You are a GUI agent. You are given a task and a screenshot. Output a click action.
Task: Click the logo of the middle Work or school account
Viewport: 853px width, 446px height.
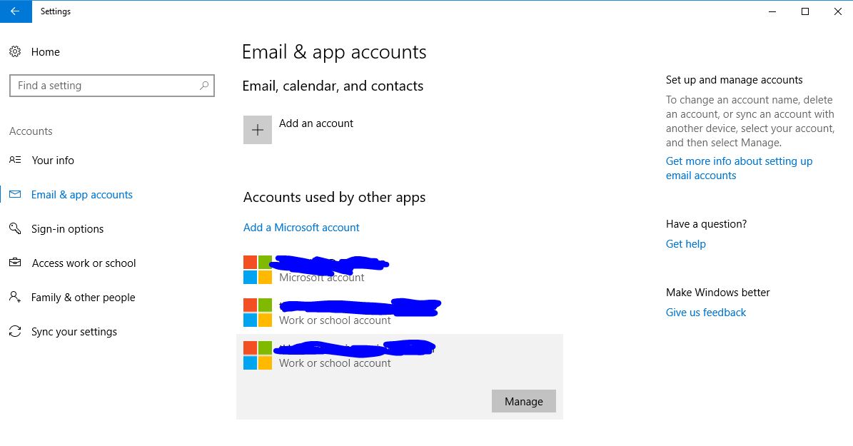click(257, 313)
